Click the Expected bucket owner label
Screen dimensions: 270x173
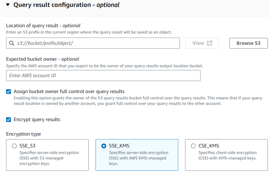tap(42, 59)
